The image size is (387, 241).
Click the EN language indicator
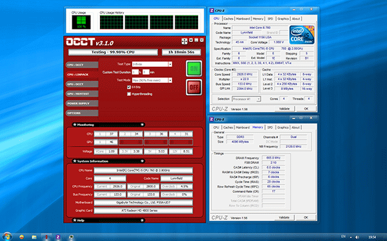coord(343,237)
